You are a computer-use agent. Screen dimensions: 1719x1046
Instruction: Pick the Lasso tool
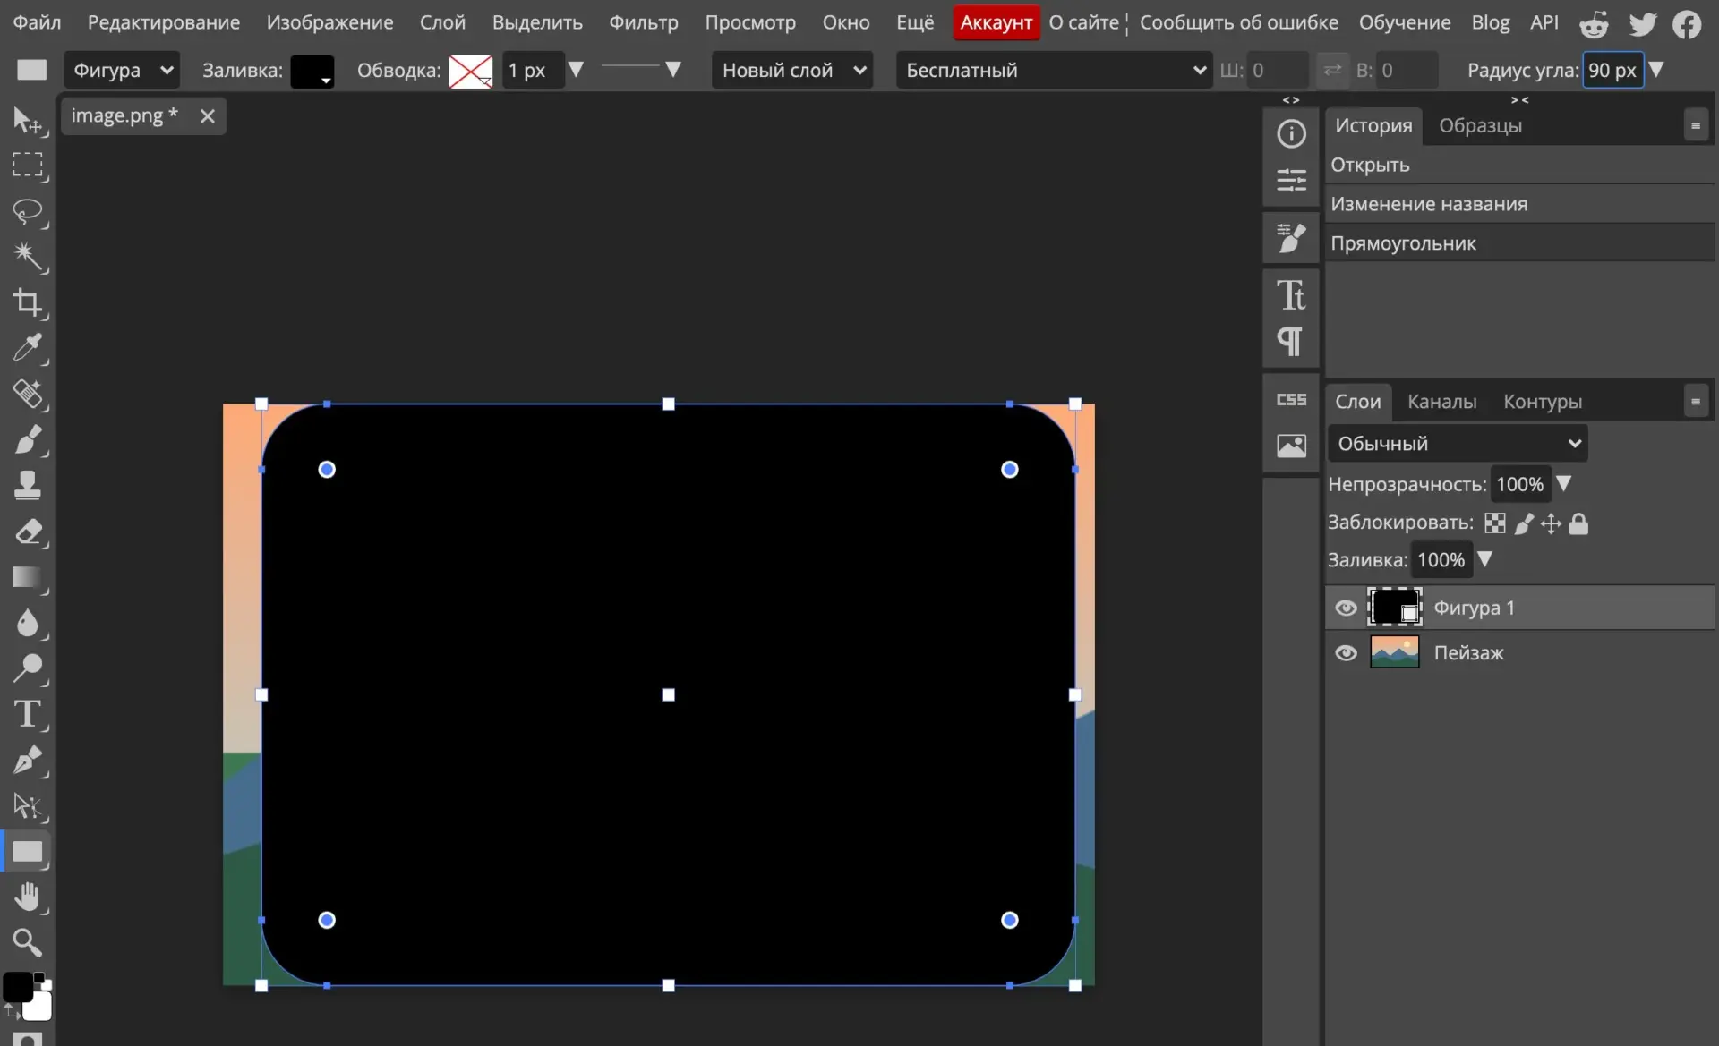(27, 211)
